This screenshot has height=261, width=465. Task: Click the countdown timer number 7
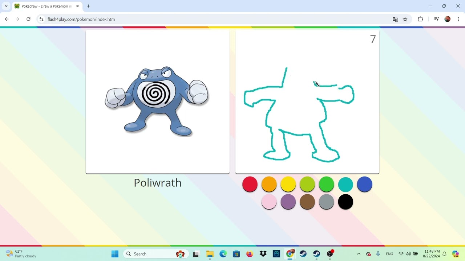point(373,40)
